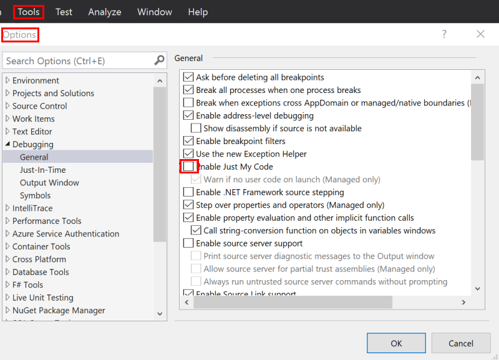The image size is (499, 360).
Task: Collapse the Debugging tree node
Action: click(7, 144)
